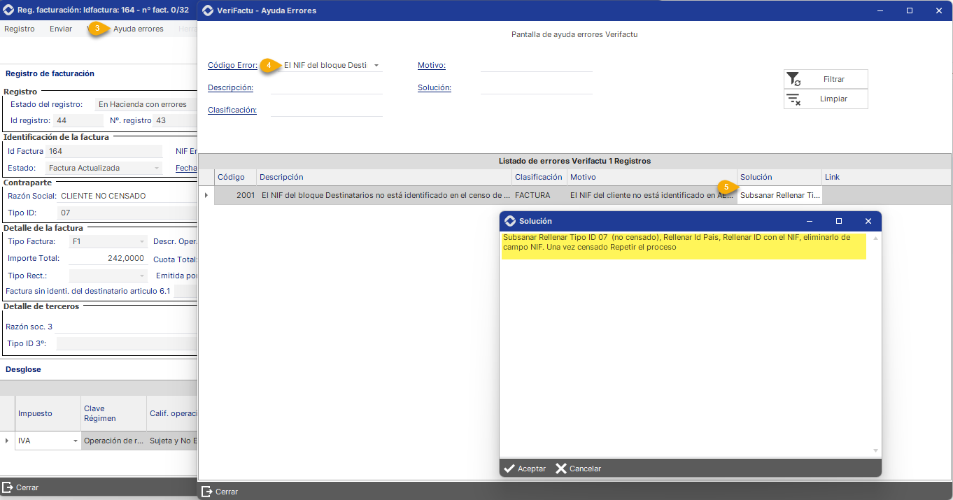Click the Cancelar X icon in Solución dialog
This screenshot has height=500, width=953.
click(x=561, y=469)
